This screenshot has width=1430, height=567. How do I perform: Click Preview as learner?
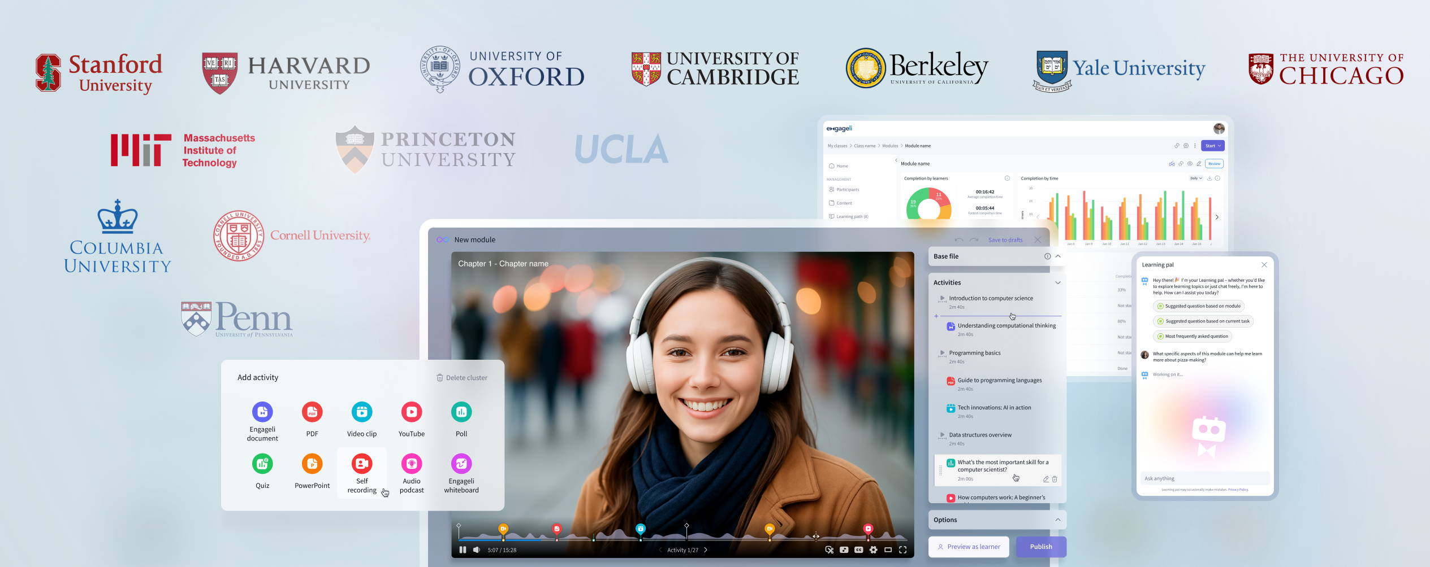(969, 547)
